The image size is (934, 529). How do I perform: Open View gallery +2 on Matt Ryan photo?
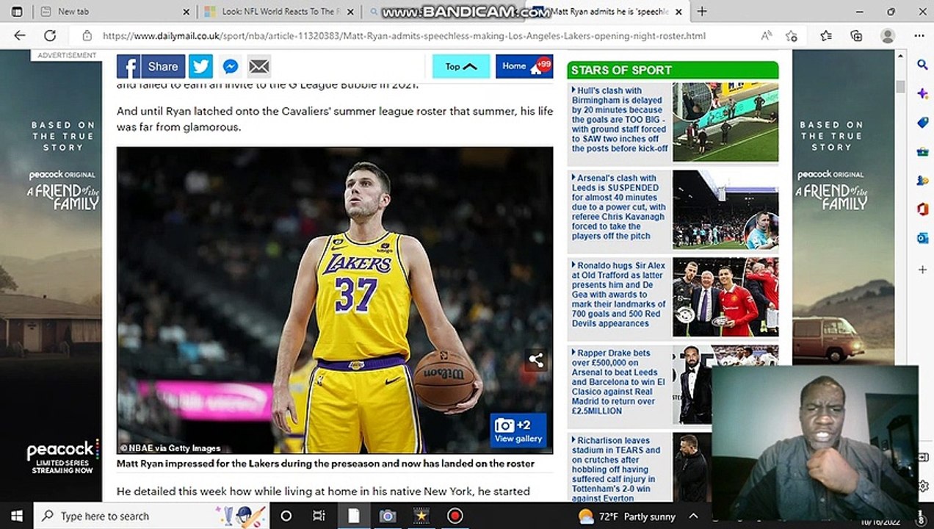(518, 431)
